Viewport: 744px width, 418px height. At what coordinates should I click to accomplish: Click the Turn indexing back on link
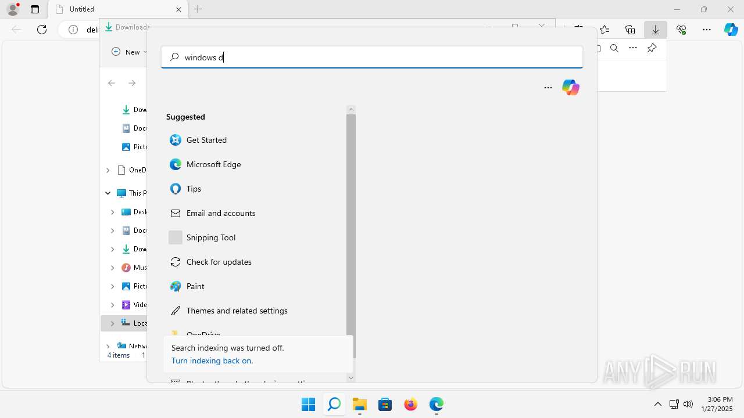212,361
